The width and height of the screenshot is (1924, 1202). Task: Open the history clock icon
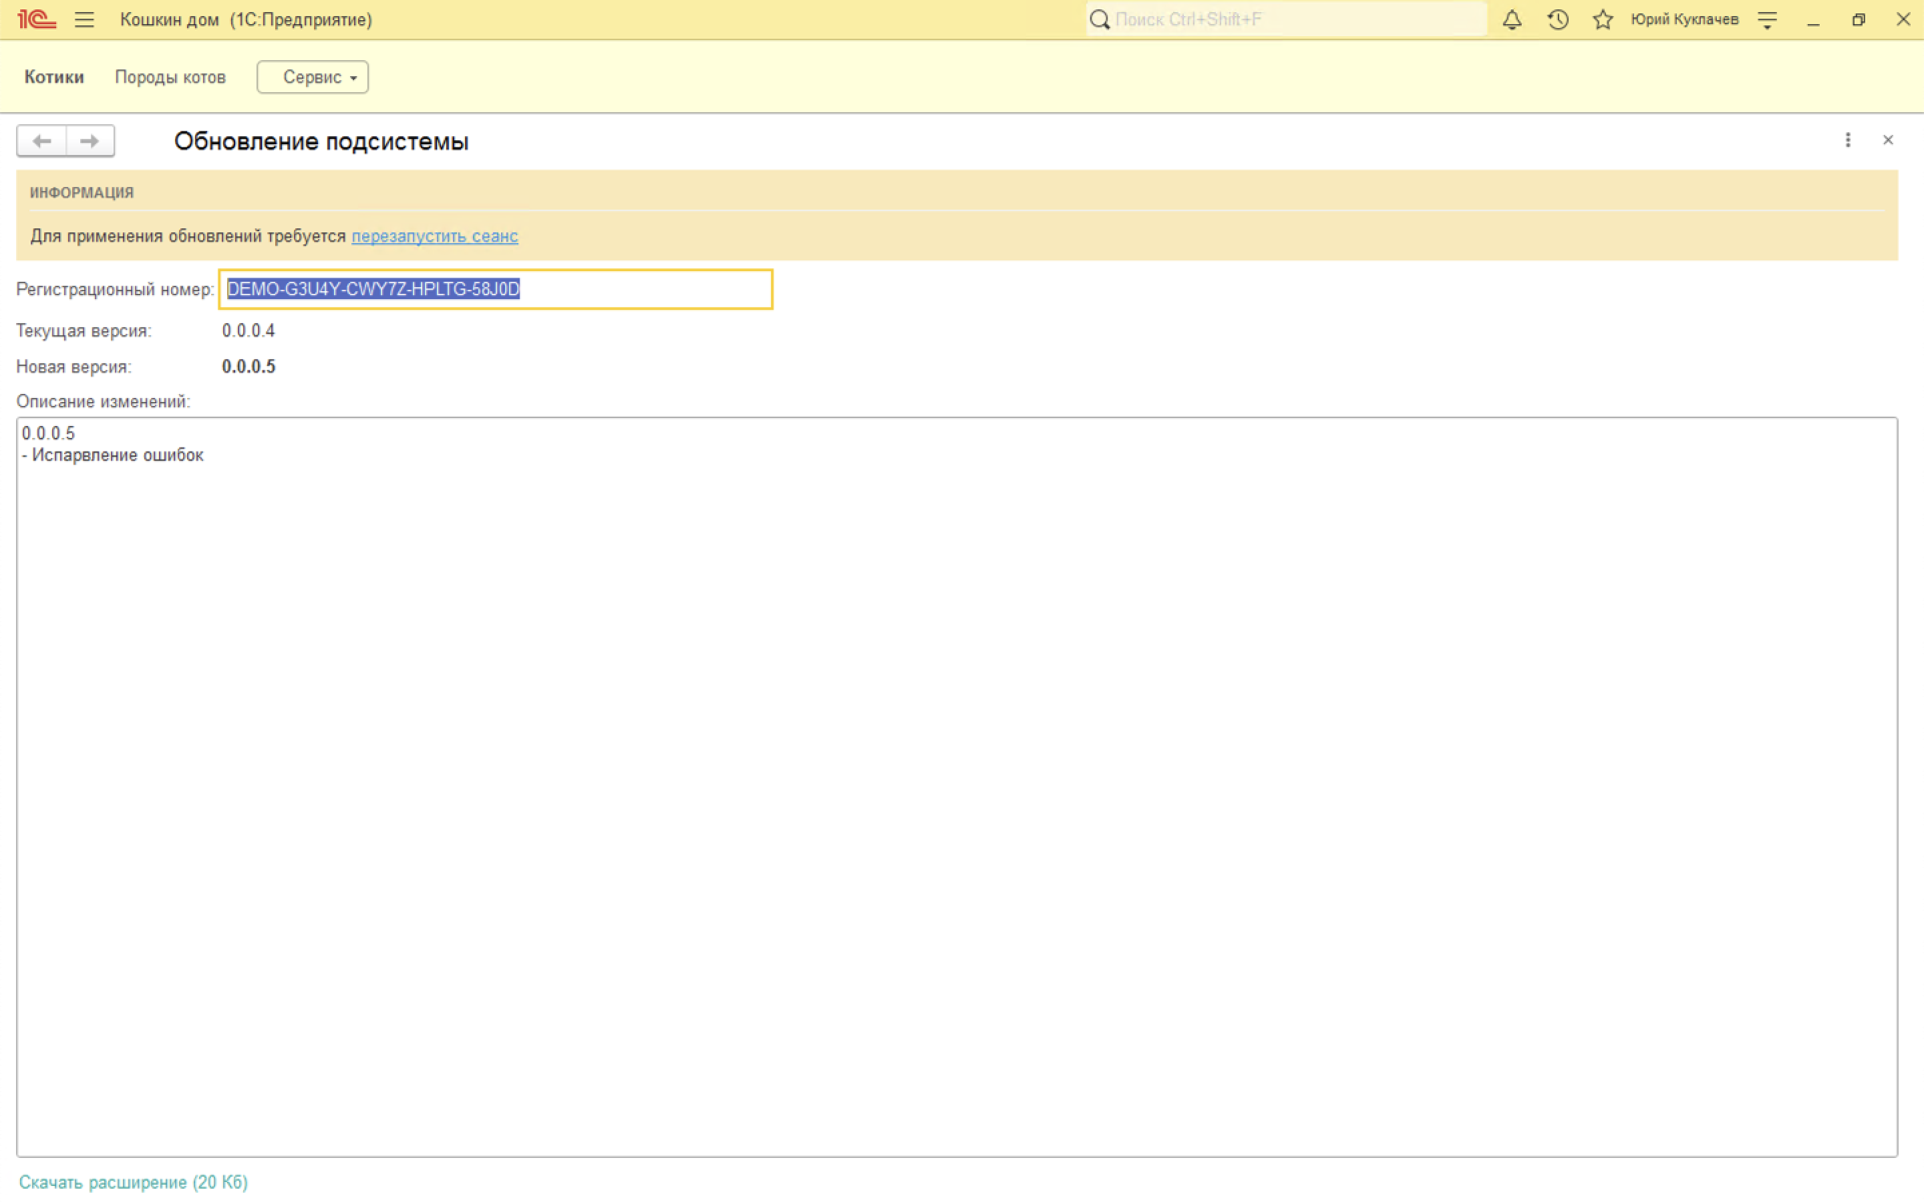click(1557, 19)
